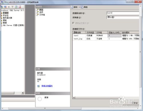The width and height of the screenshot is (143, 111).
Task: Click the test1_log initial size cell showing 1
Action: [x=114, y=39]
